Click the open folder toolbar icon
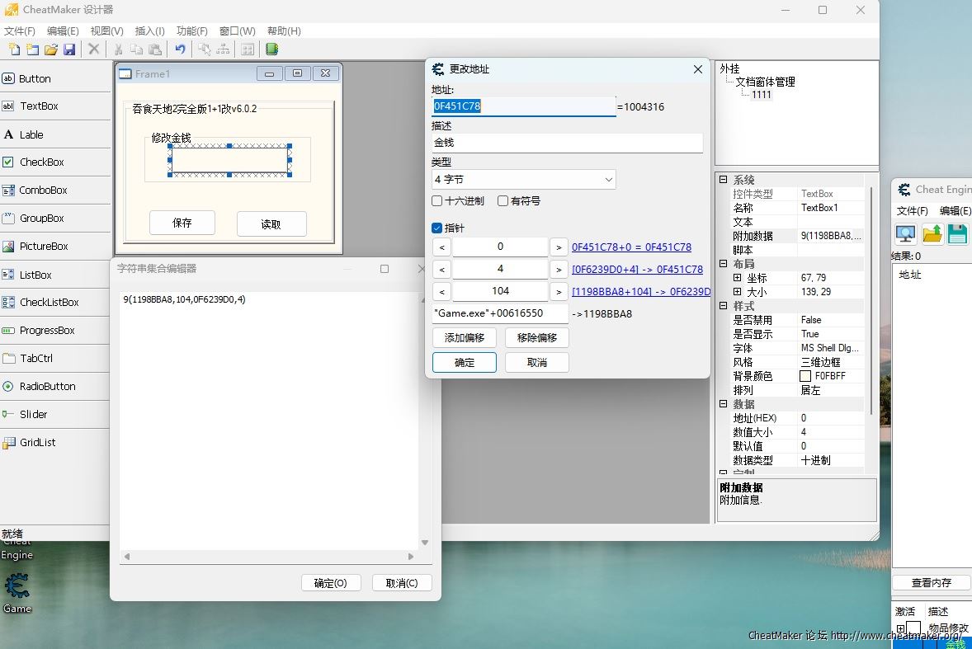972x649 pixels. tap(50, 49)
